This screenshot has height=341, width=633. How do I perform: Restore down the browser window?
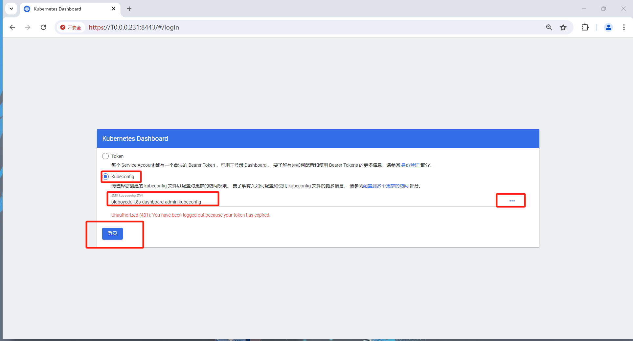[x=603, y=9]
